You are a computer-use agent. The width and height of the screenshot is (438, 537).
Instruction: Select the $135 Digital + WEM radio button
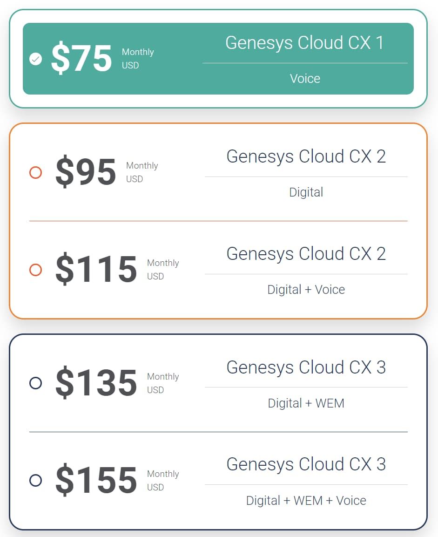36,383
